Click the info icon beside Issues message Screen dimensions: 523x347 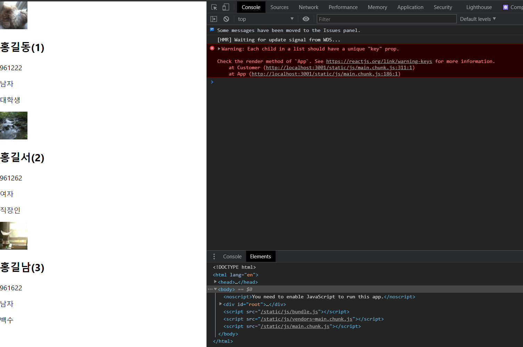pyautogui.click(x=212, y=30)
